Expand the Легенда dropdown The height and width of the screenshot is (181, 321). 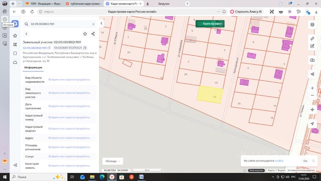113,161
